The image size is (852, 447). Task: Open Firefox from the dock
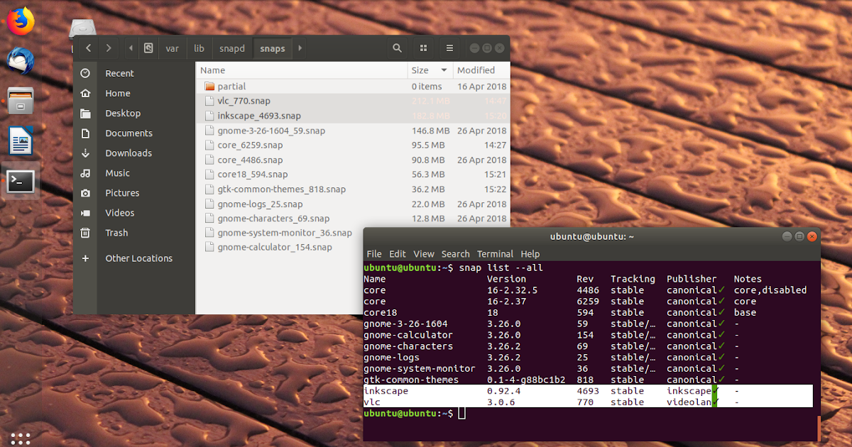(20, 21)
